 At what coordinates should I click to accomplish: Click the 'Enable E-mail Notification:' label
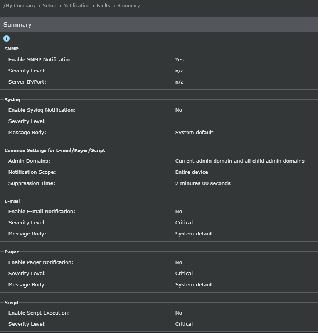(x=42, y=212)
